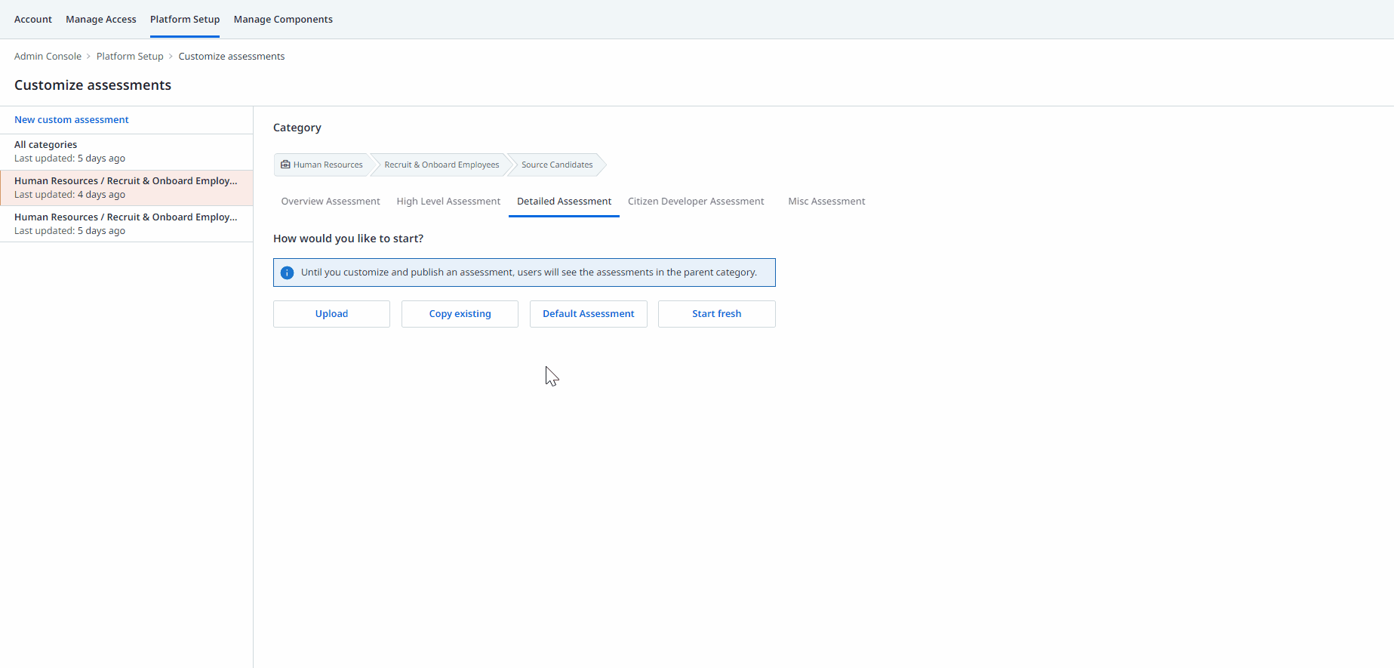Click the Upload button
1400x668 pixels.
pos(331,314)
